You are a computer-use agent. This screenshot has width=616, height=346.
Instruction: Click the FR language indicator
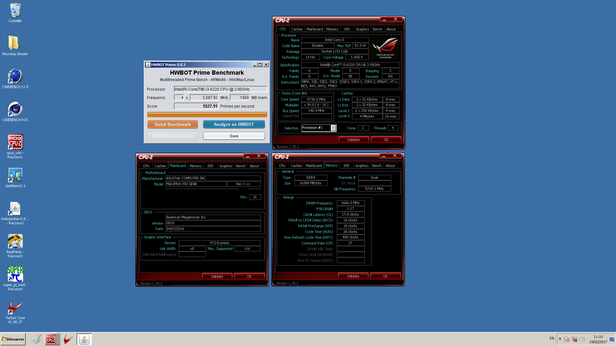pyautogui.click(x=552, y=339)
